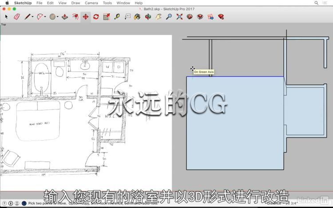Click the Send to LayOut icon

click(x=210, y=16)
